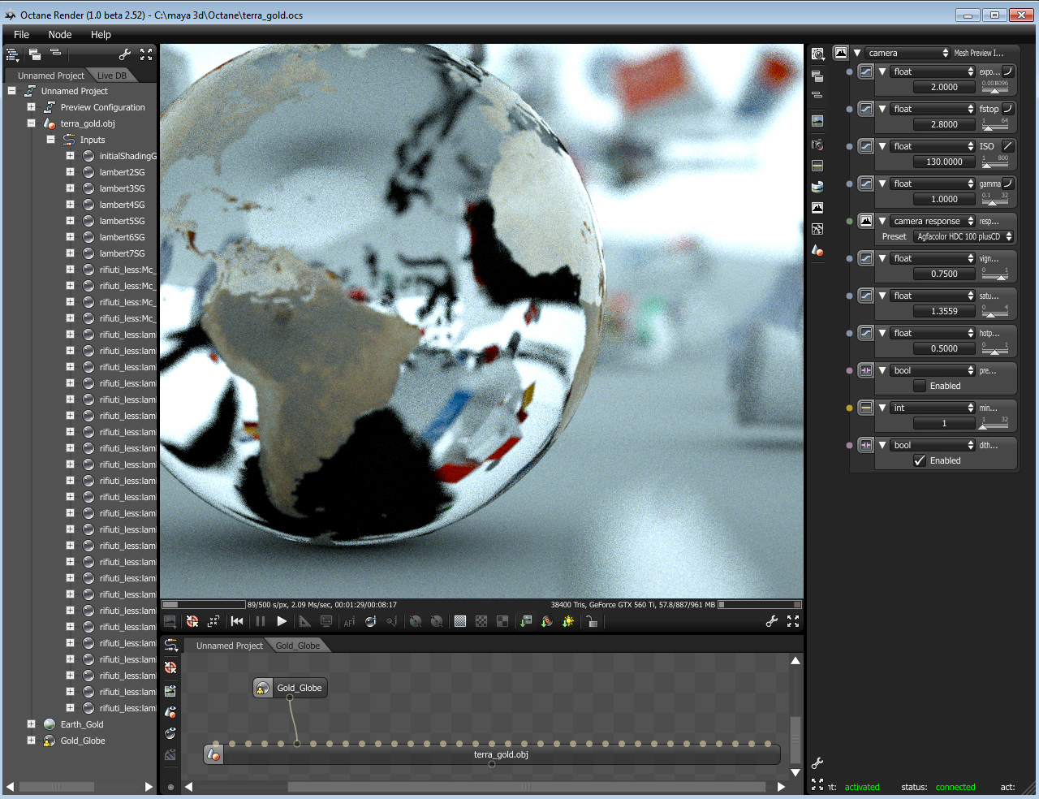Toggle gamma curve mode button
Screen dimensions: 1039x799
point(1007,184)
